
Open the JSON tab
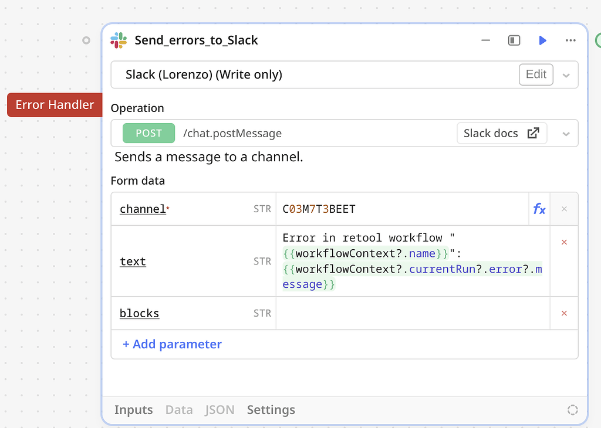pyautogui.click(x=220, y=410)
